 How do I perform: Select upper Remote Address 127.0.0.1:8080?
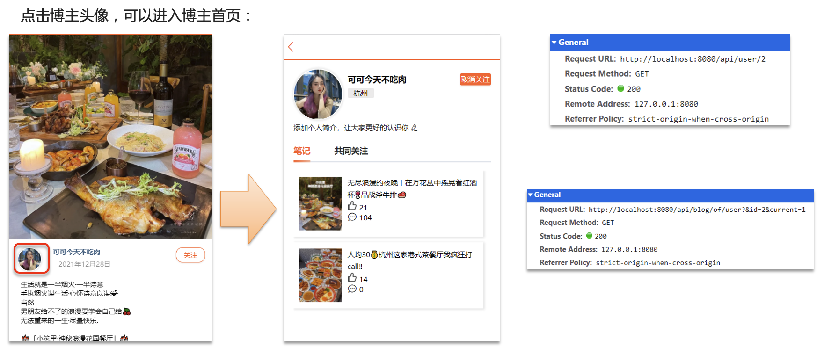coord(666,104)
